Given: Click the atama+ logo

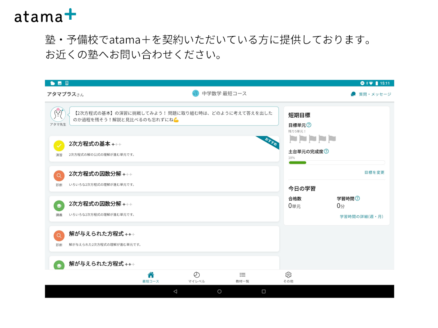Looking at the screenshot, I should tap(45, 16).
